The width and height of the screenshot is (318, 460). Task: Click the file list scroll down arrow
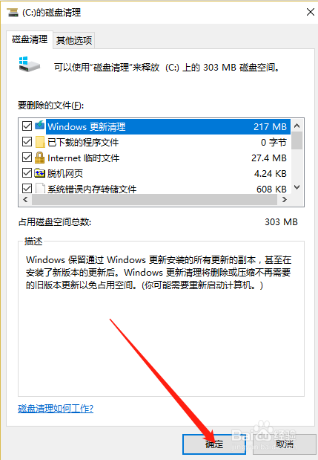tap(297, 187)
